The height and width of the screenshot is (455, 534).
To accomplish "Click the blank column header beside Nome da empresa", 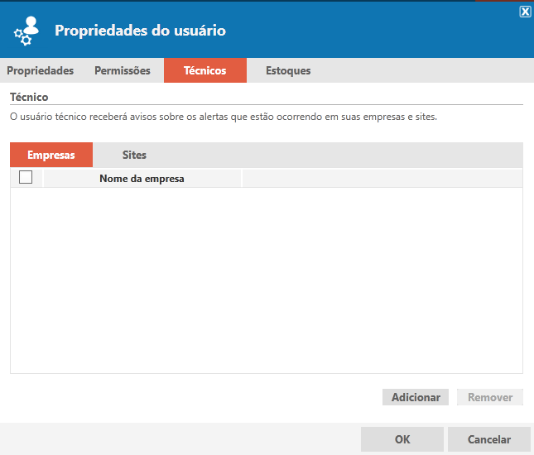I will 381,178.
